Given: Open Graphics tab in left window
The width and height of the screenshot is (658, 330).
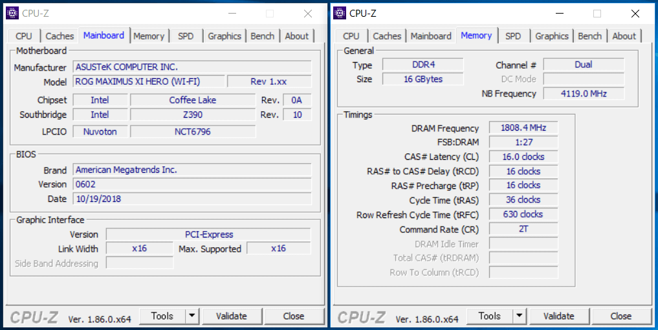Looking at the screenshot, I should coord(225,36).
